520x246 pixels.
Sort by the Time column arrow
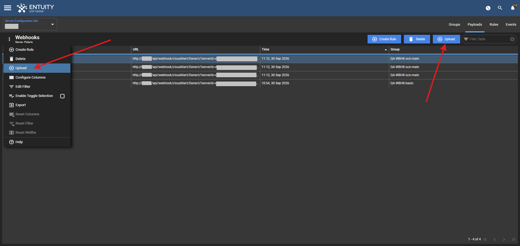386,50
